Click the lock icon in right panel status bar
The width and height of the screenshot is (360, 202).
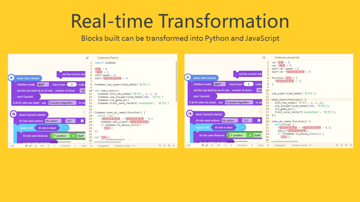coord(207,146)
